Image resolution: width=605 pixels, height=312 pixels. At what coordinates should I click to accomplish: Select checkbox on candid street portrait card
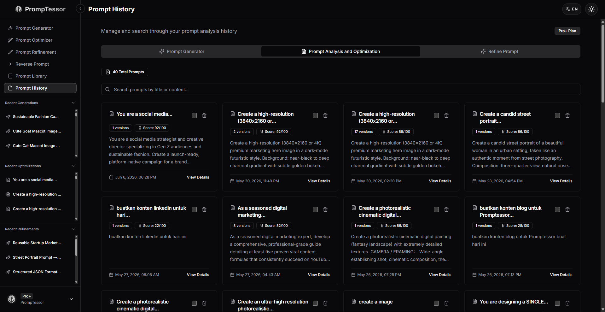pos(557,115)
